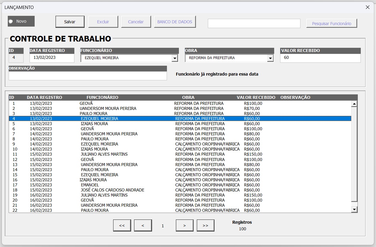Click the Salvar button
This screenshot has width=376, height=247.
70,22
